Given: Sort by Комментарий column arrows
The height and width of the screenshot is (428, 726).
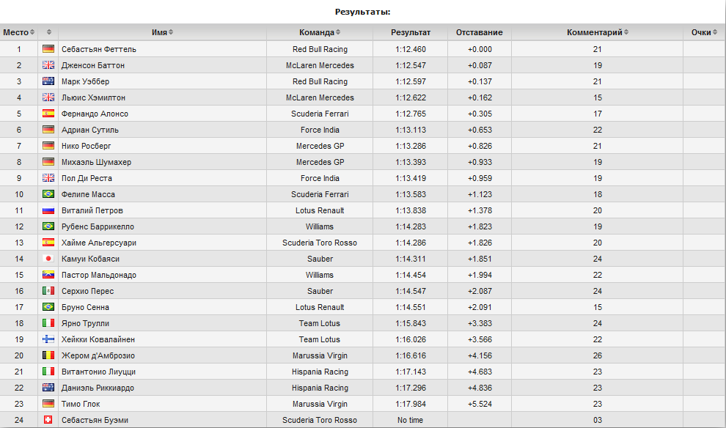Looking at the screenshot, I should (x=626, y=32).
